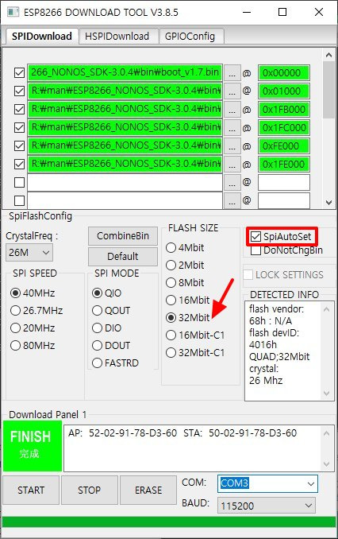Browse file for the 0x1FE000 row
The height and width of the screenshot is (539, 338).
point(232,165)
